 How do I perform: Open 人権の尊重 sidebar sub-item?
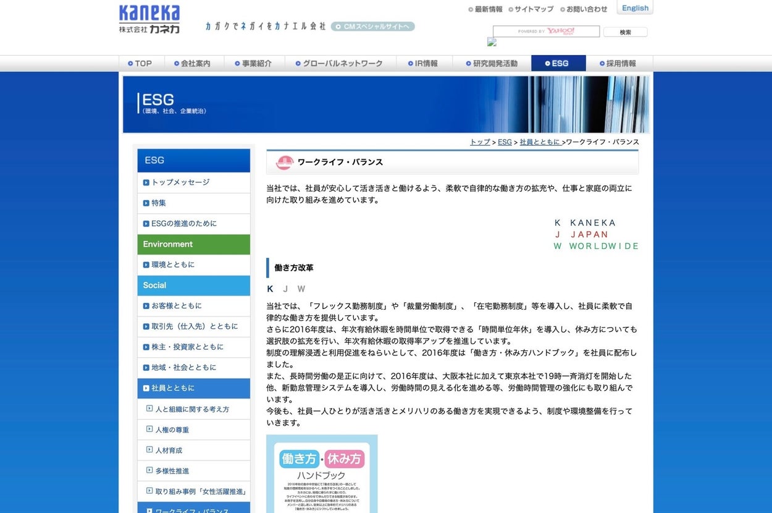click(172, 430)
